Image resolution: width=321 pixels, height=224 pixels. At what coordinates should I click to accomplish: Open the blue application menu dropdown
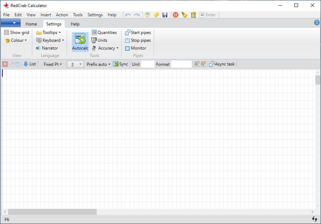coord(11,23)
